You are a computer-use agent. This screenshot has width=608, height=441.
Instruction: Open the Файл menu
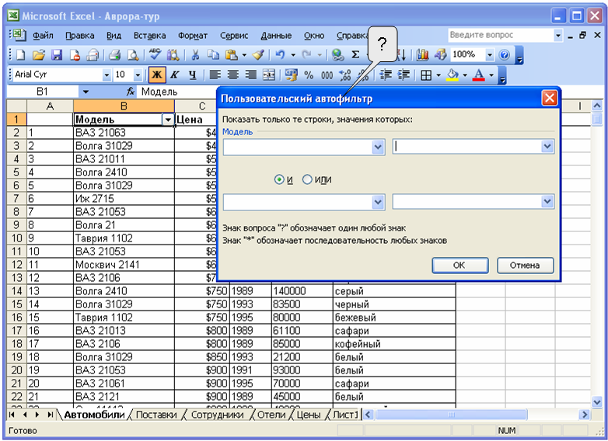[43, 36]
